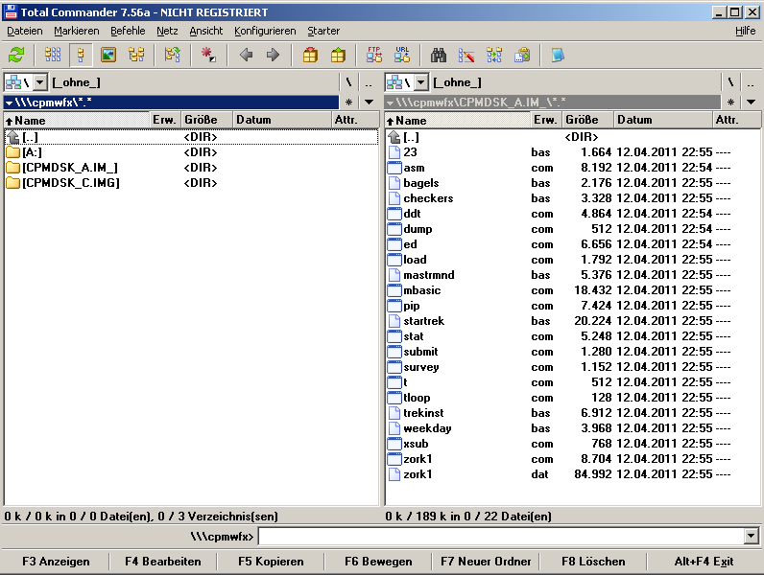The image size is (764, 575).
Task: Click the F4 Bearbeiten button
Action: (x=163, y=562)
